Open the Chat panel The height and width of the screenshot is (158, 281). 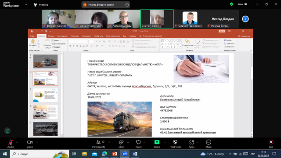click(x=121, y=144)
